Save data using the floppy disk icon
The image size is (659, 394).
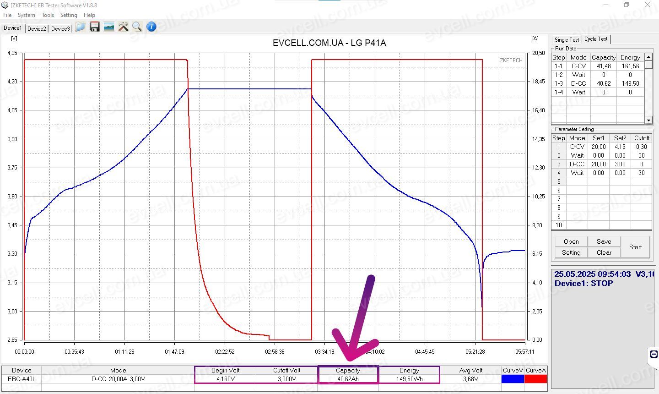95,27
